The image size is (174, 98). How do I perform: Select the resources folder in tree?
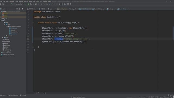point(9,36)
